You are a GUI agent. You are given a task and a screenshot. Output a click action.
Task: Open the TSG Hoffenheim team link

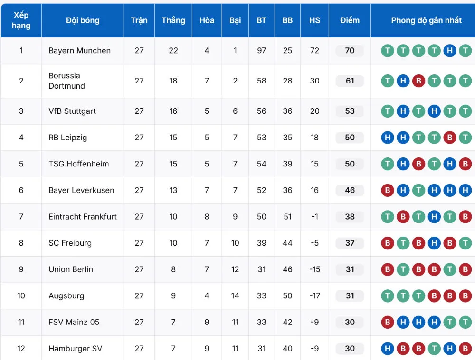(78, 164)
